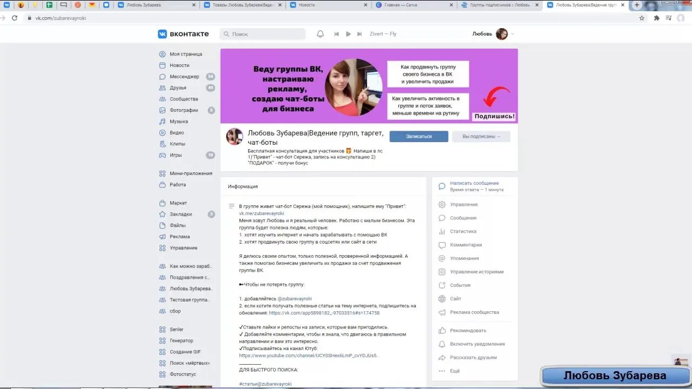Viewport: 692px width, 389px height.
Task: Click #статьи@zubarevayroki hashtag
Action: click(265, 384)
